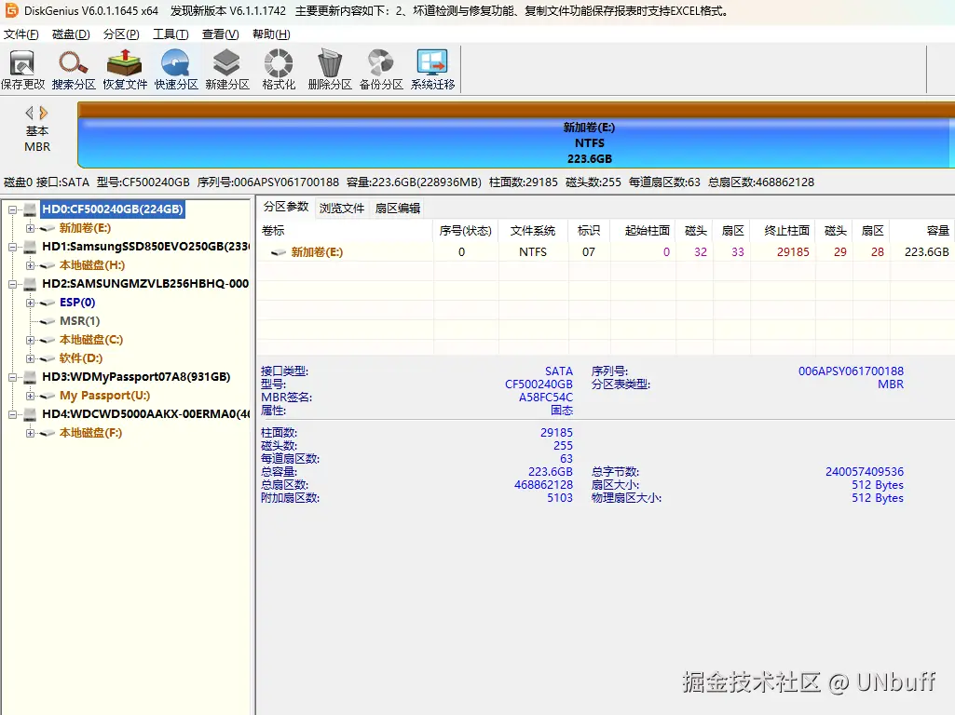
Task: Click the disk icon beside HD4:WDCWD5000AAKX
Action: (30, 414)
